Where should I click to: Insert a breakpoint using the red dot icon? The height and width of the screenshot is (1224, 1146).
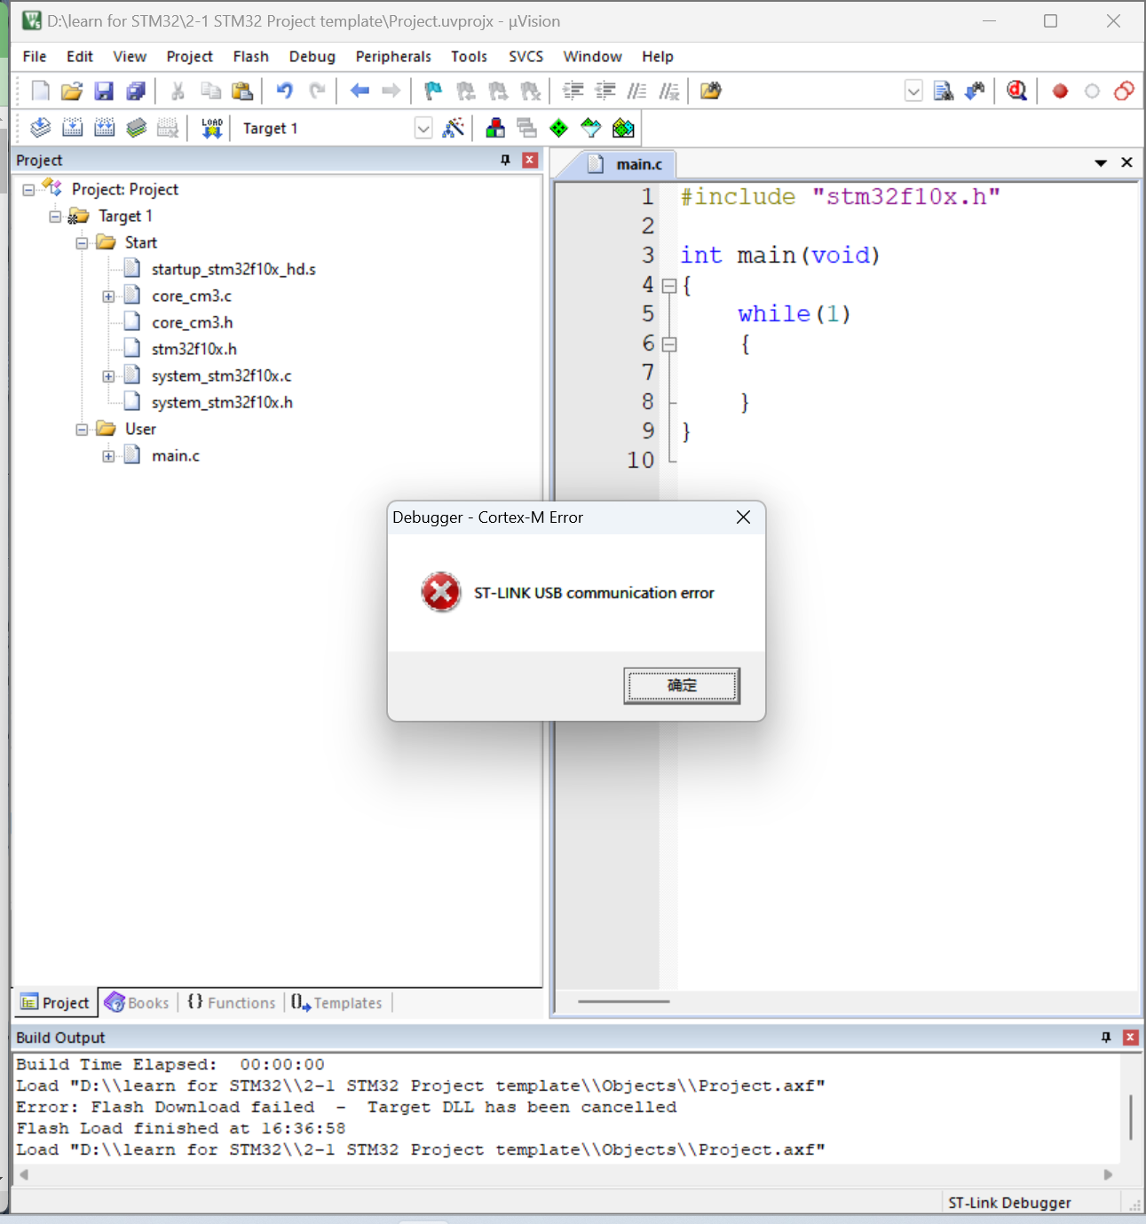tap(1060, 91)
